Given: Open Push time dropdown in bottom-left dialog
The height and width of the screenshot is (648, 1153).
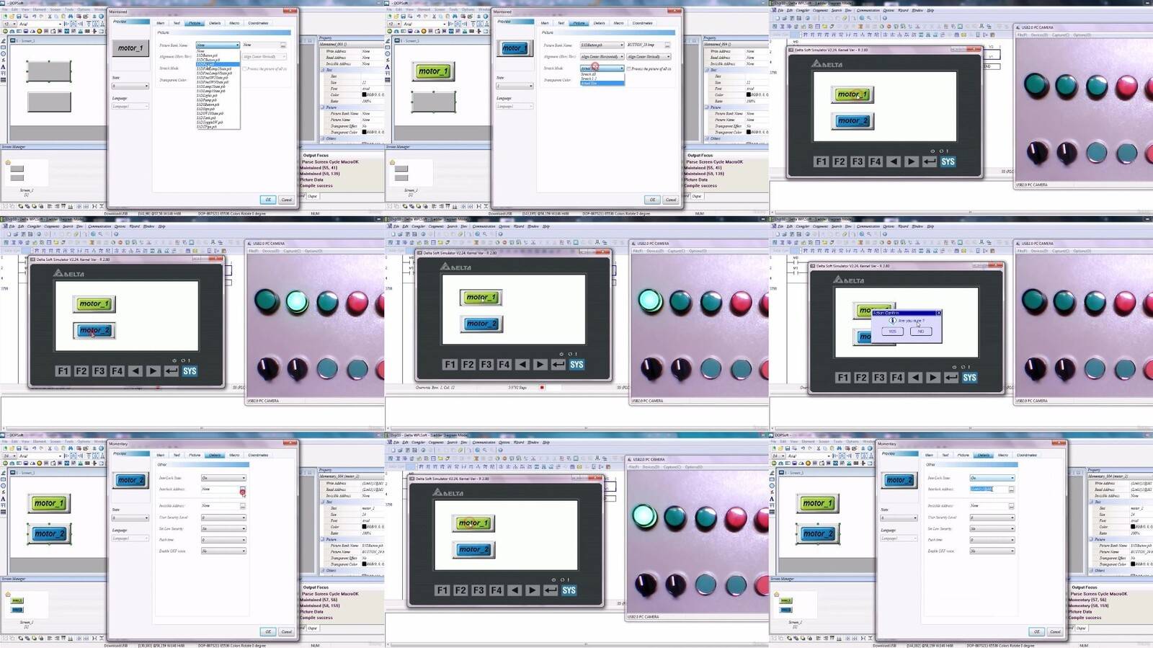Looking at the screenshot, I should click(223, 539).
